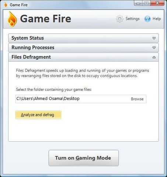Click the Settings text label
This screenshot has width=167, height=177.
[132, 19]
